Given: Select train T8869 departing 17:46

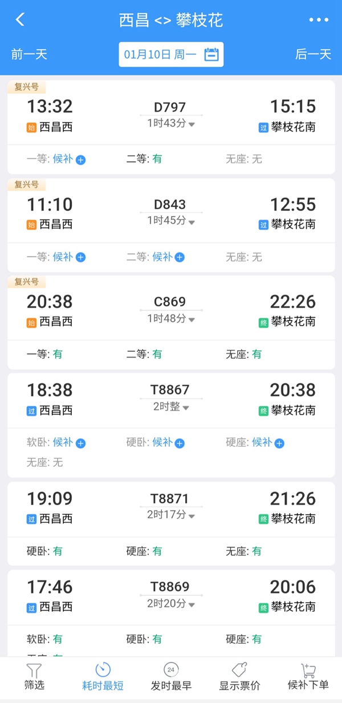Looking at the screenshot, I should 170,596.
